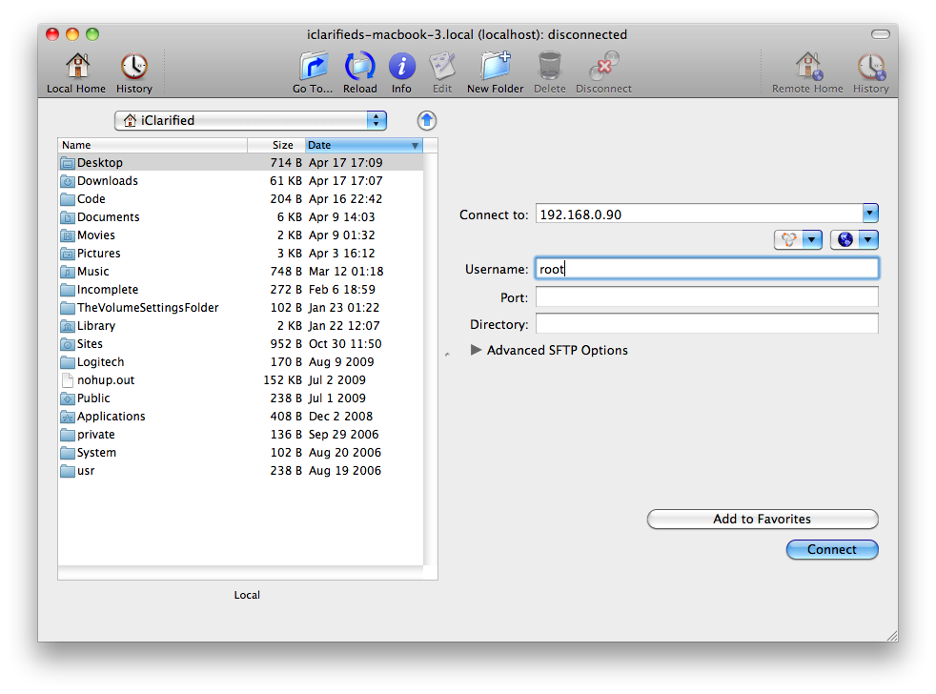The image size is (936, 694).
Task: Open the globe favorites dropdown
Action: tap(854, 240)
